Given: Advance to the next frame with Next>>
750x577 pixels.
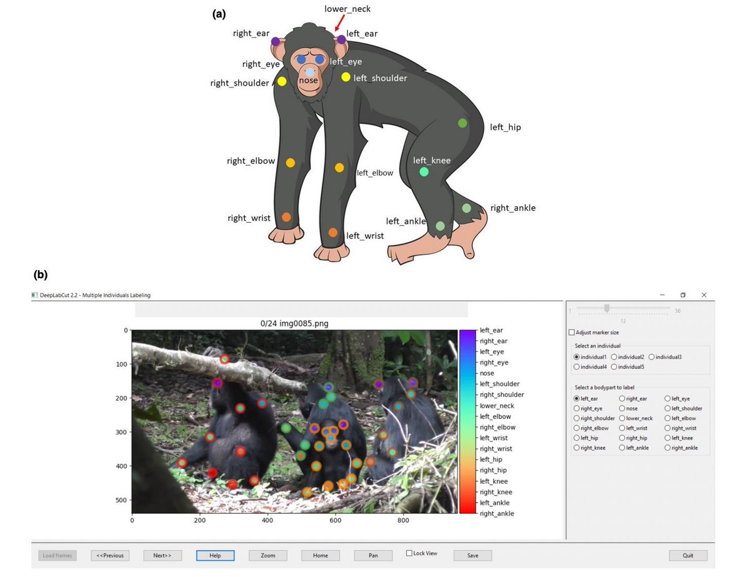Looking at the screenshot, I should coord(162,555).
